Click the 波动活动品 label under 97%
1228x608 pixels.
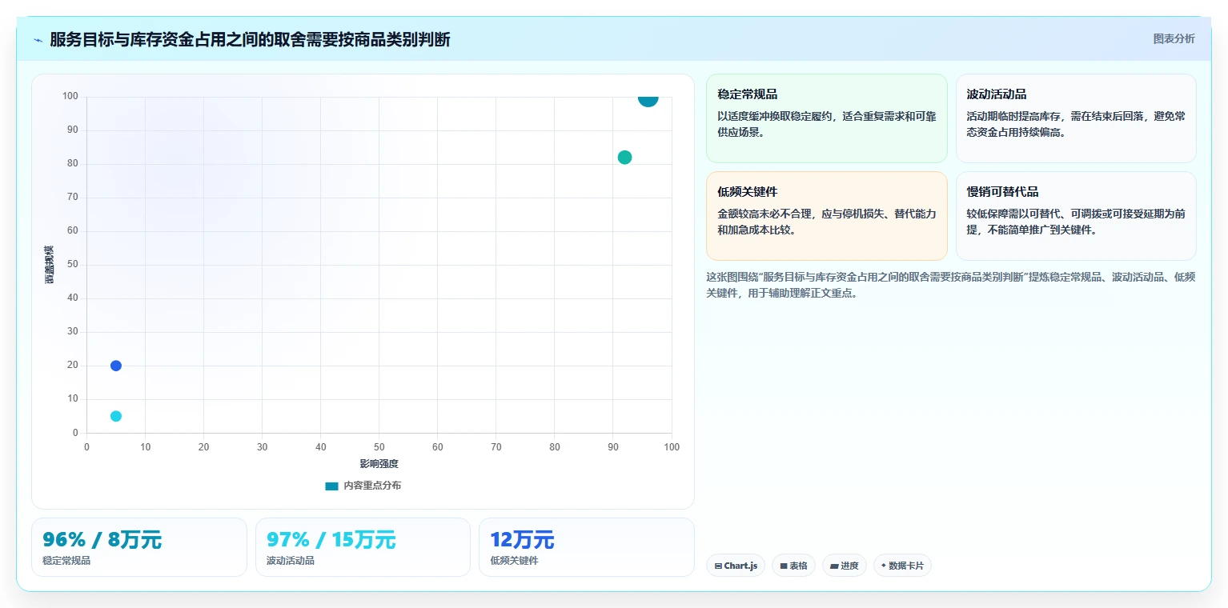[x=291, y=561]
